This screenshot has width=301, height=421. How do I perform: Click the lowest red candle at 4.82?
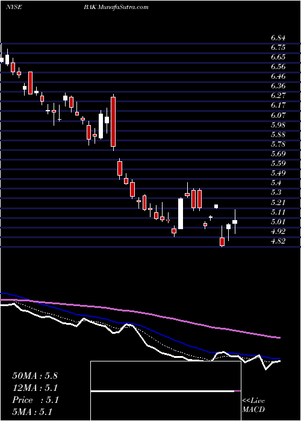click(222, 242)
